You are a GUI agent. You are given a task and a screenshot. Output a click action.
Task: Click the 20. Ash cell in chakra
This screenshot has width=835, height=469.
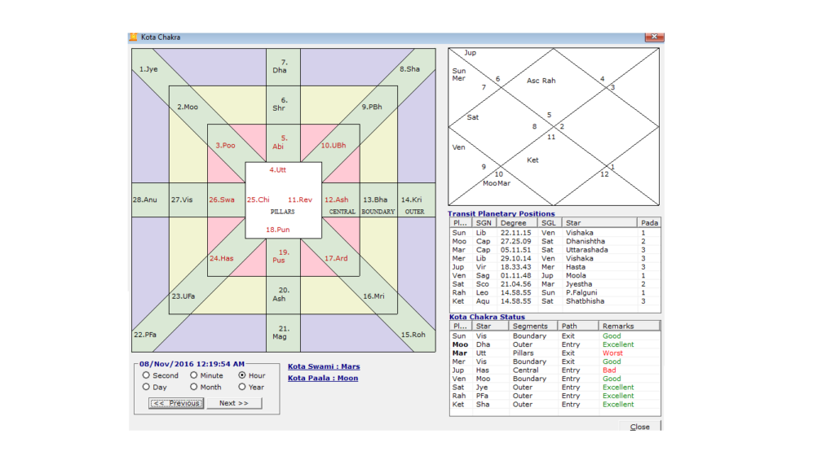[281, 295]
